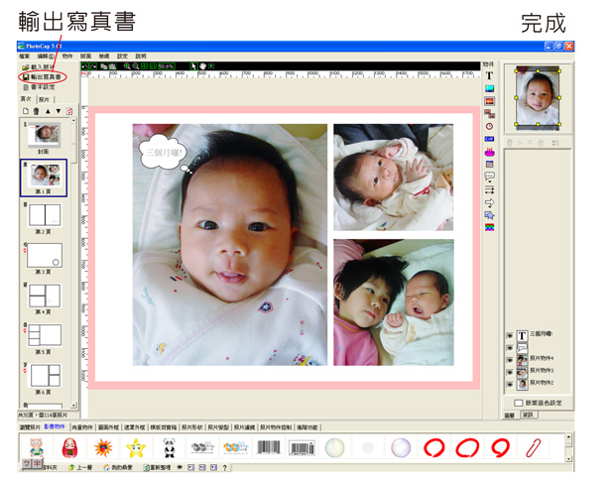The width and height of the screenshot is (613, 479).
Task: Open the 說明 help menu
Action: pos(140,57)
